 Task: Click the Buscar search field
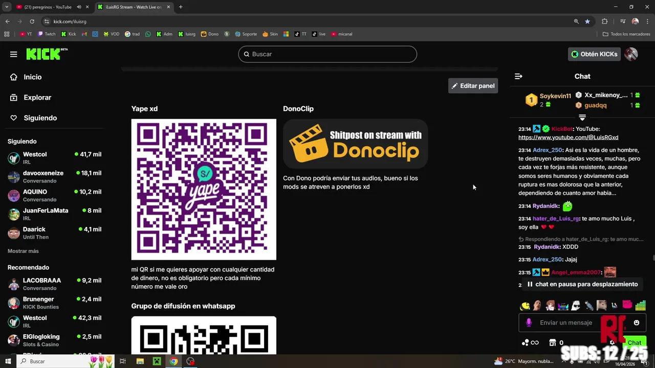coord(327,54)
